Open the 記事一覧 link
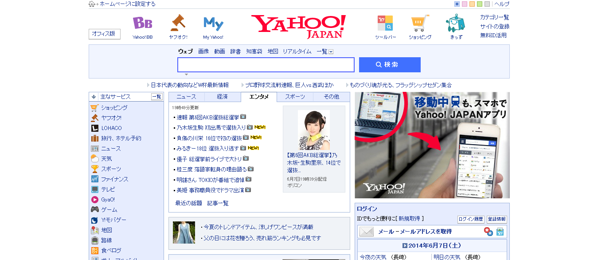The width and height of the screenshot is (598, 260). pyautogui.click(x=218, y=203)
